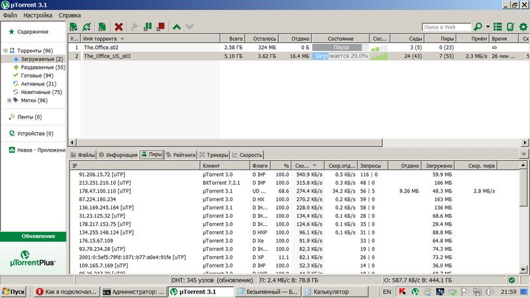The image size is (530, 298).
Task: Switch to the Информация tab
Action: [x=119, y=155]
